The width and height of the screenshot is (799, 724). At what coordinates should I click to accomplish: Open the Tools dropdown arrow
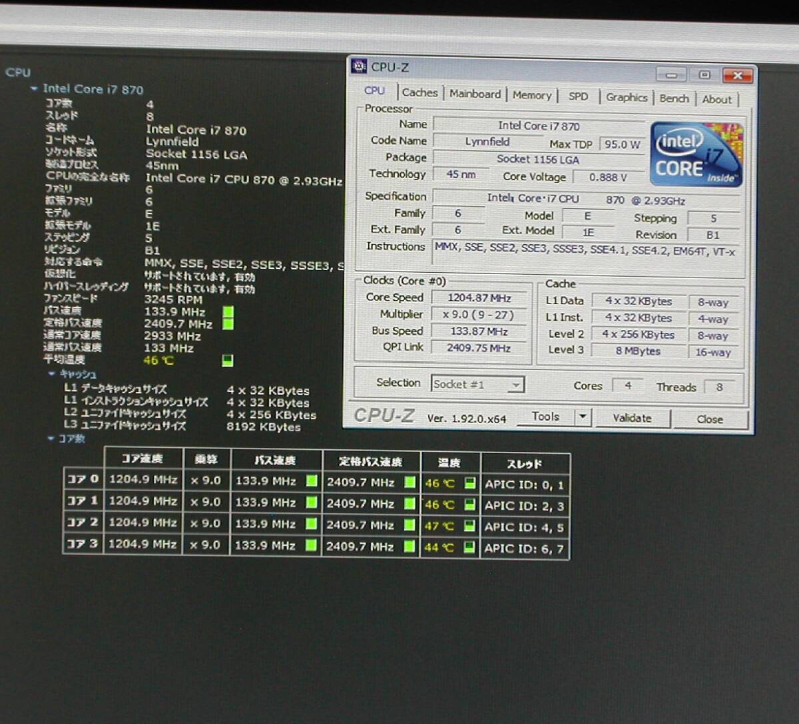click(x=583, y=417)
